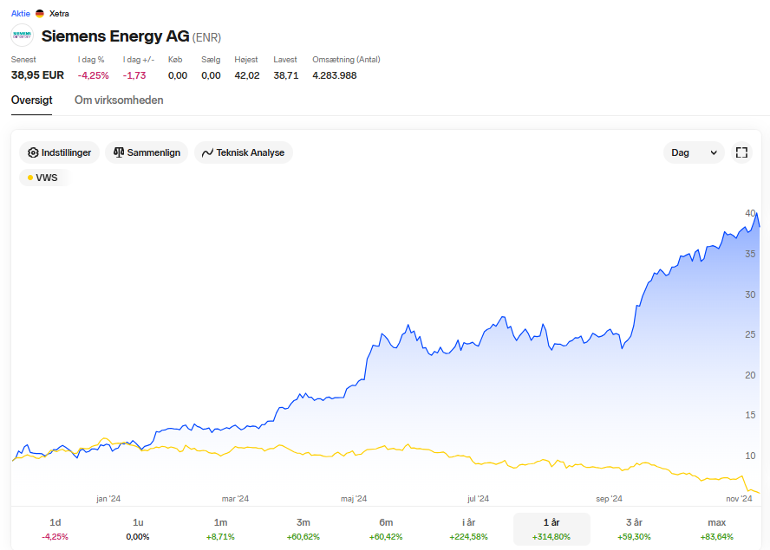The width and height of the screenshot is (770, 550).
Task: Select the 1u time range
Action: 138,529
